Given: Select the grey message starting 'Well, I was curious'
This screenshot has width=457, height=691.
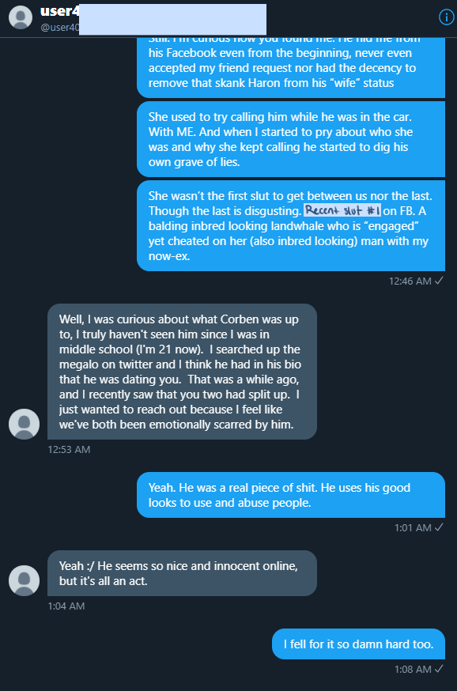Looking at the screenshot, I should click(182, 372).
